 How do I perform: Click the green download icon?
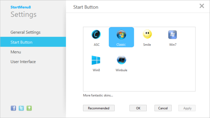click(29, 108)
